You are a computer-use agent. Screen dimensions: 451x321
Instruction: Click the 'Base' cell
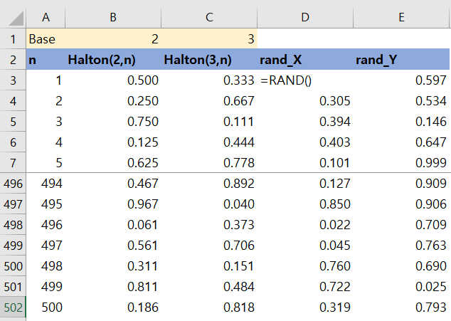pos(46,39)
